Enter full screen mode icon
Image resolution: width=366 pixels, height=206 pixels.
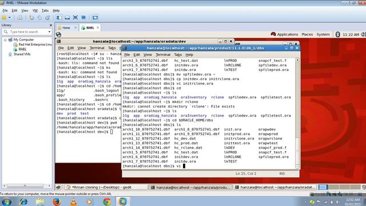point(75,18)
